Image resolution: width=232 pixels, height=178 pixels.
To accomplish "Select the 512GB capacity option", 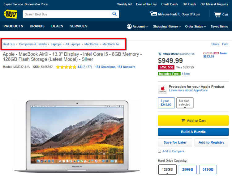I will point(208,169).
